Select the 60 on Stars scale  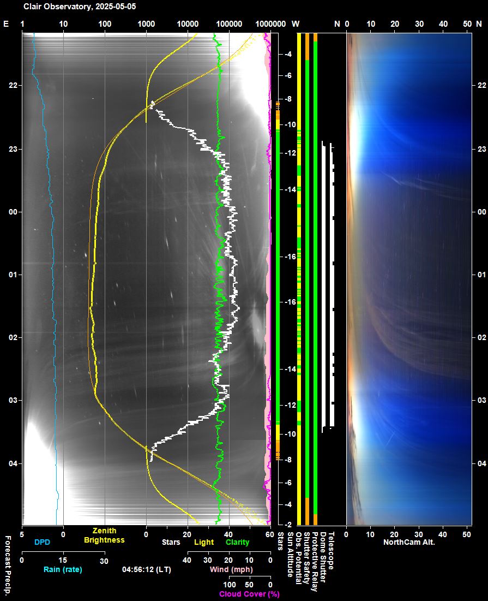tap(270, 534)
